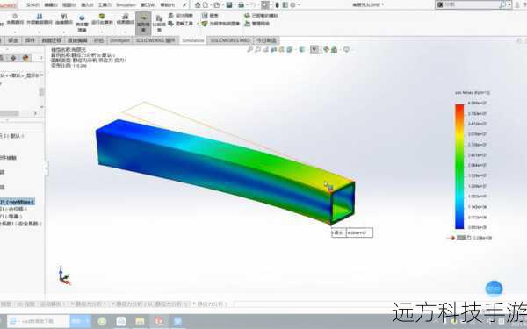Click the blue round floating button
This screenshot has height=329, width=527.
pyautogui.click(x=494, y=289)
